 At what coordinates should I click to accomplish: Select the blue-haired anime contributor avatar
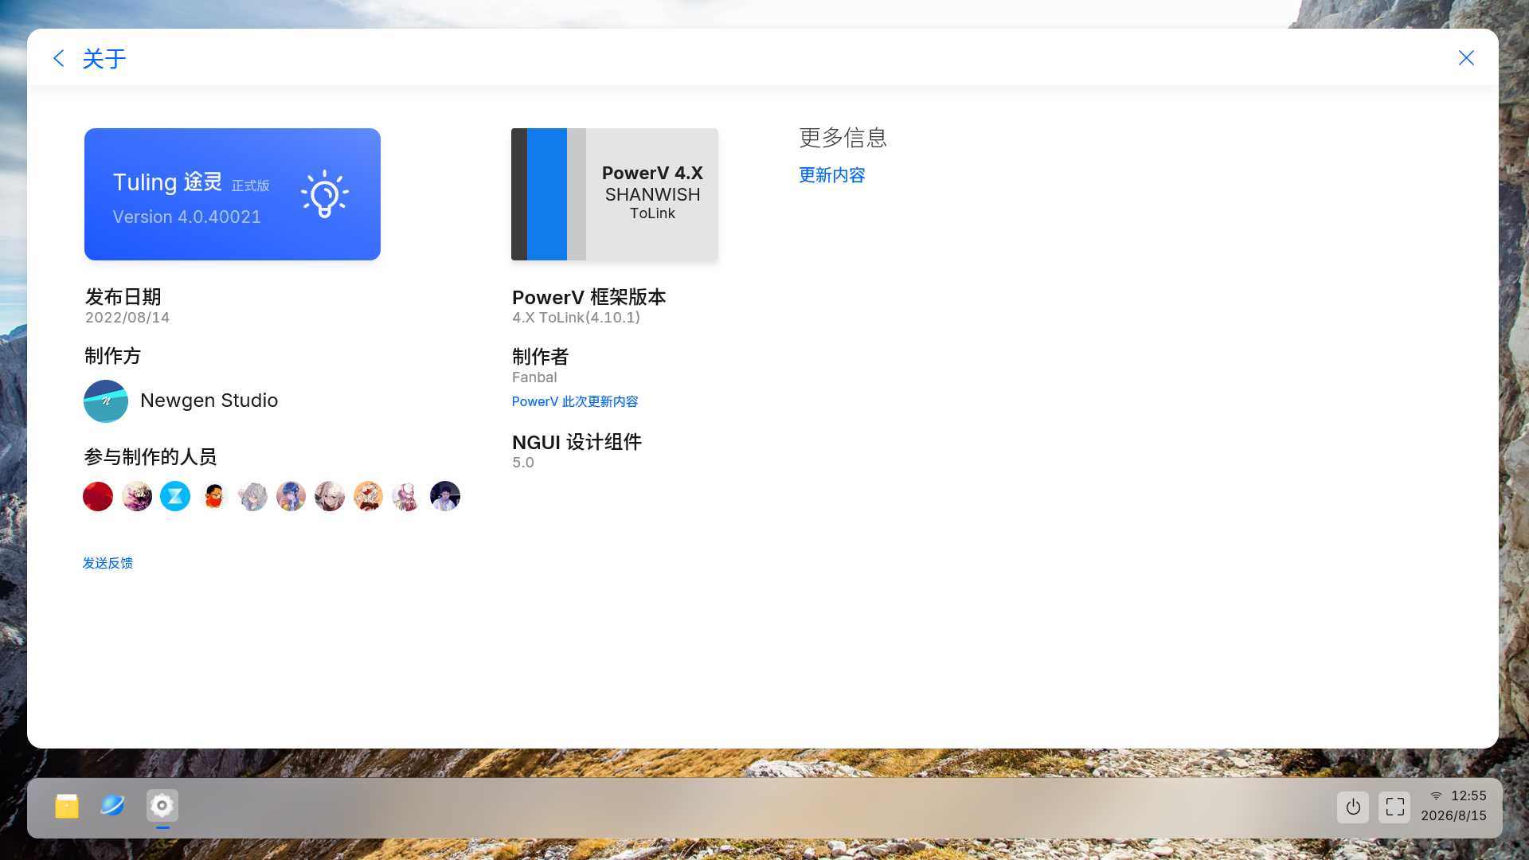pos(291,496)
